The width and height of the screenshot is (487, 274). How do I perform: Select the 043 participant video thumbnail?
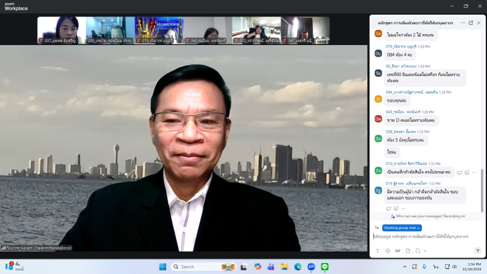tap(208, 30)
